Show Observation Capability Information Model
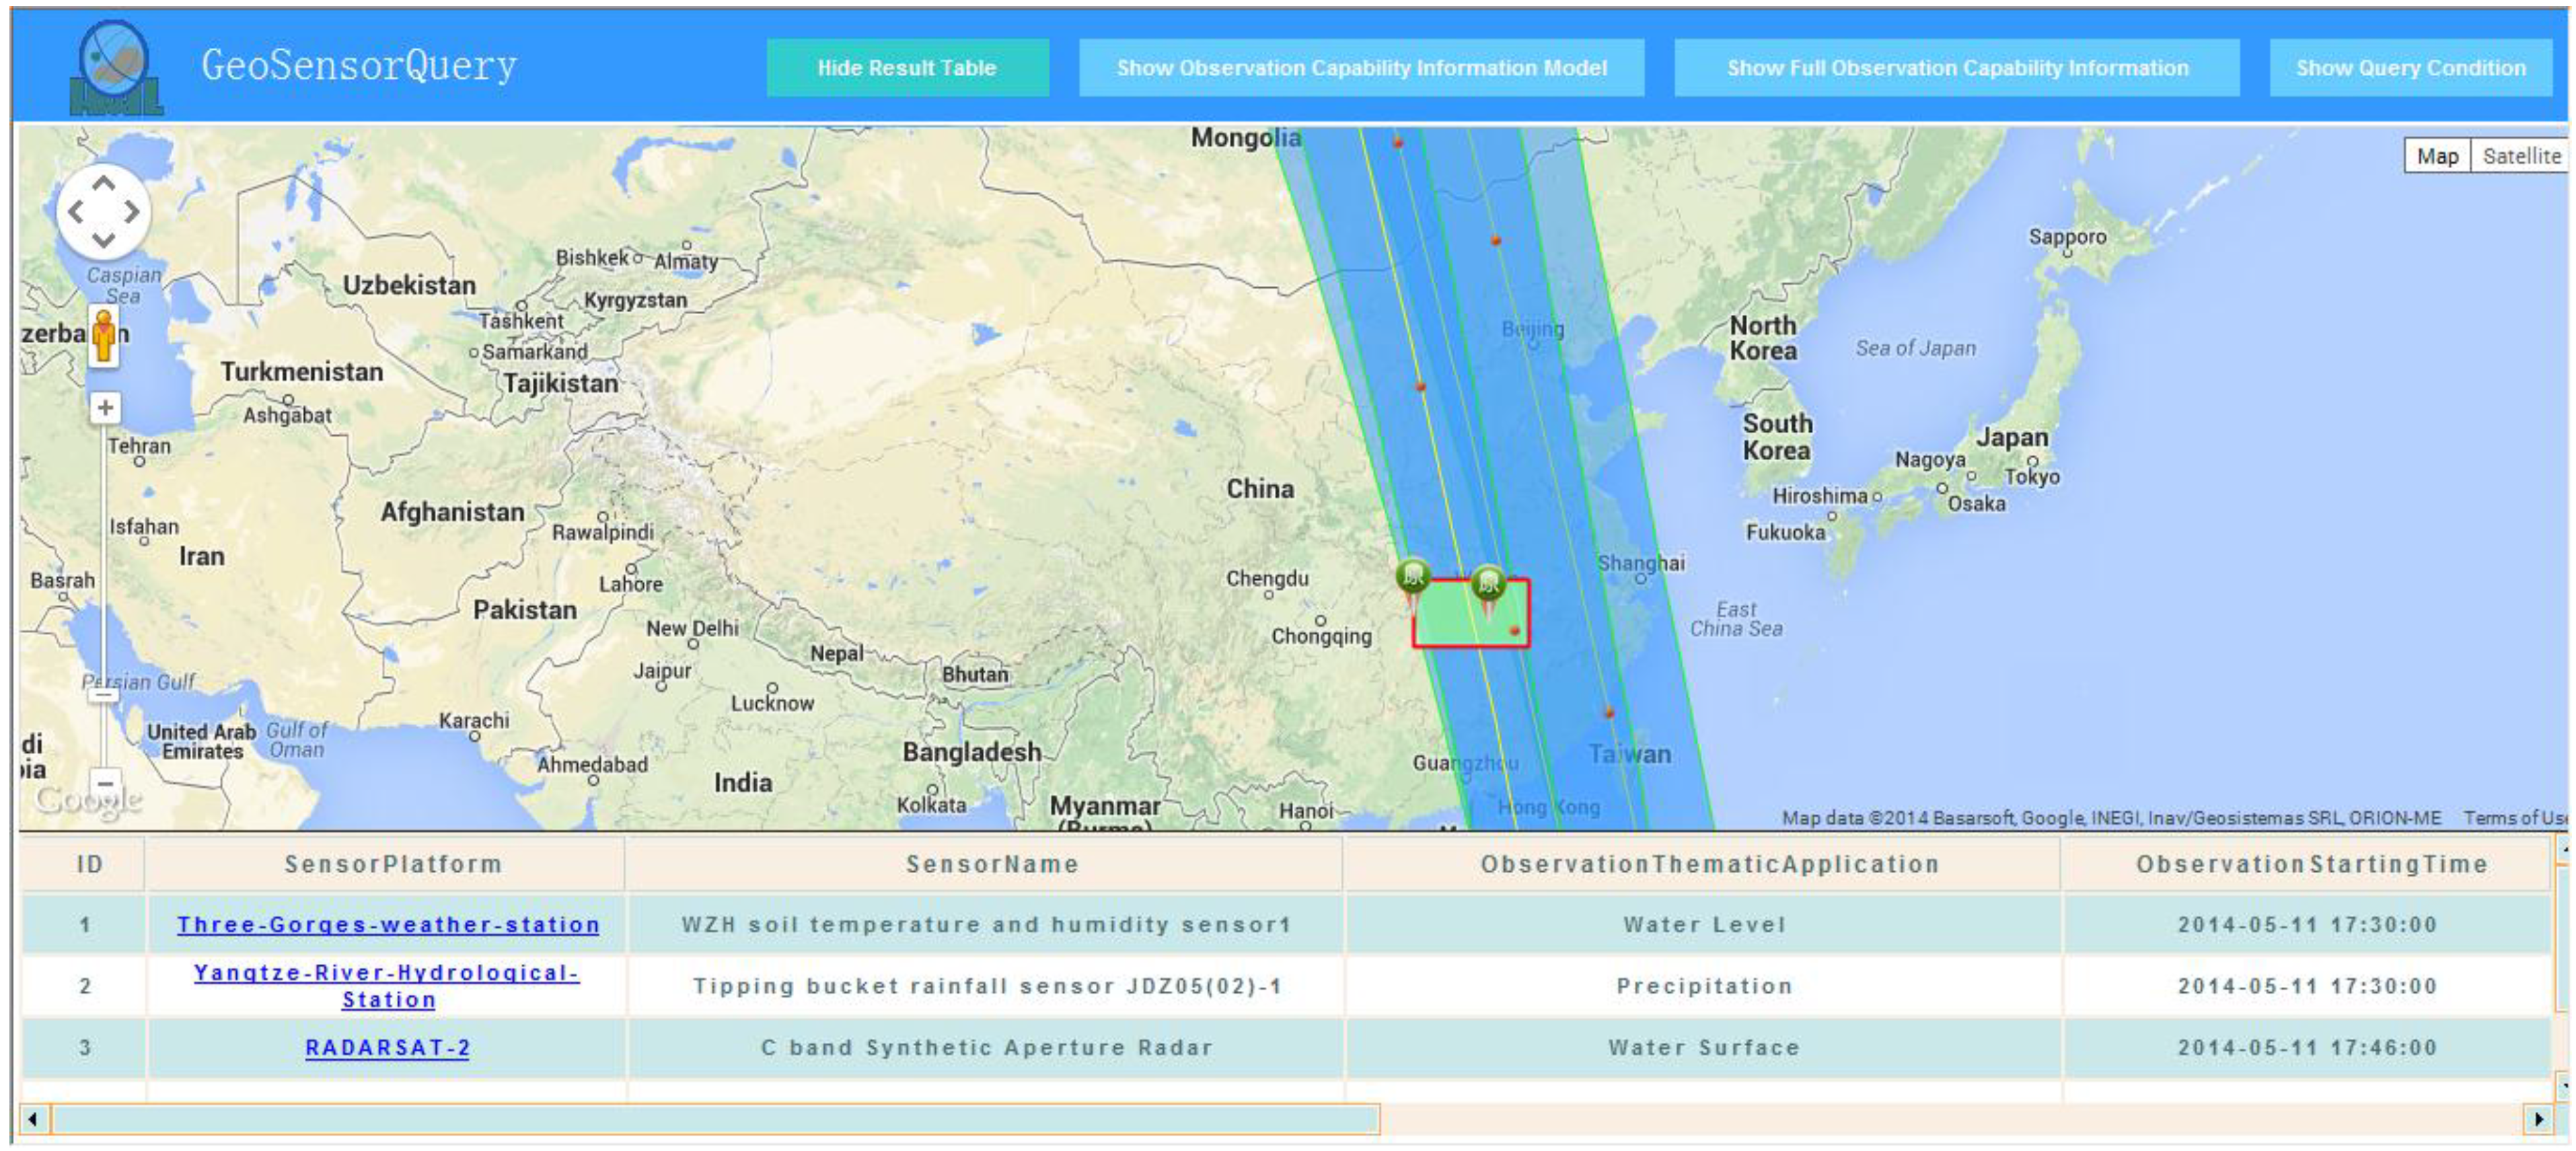This screenshot has width=2576, height=1151. (1361, 68)
